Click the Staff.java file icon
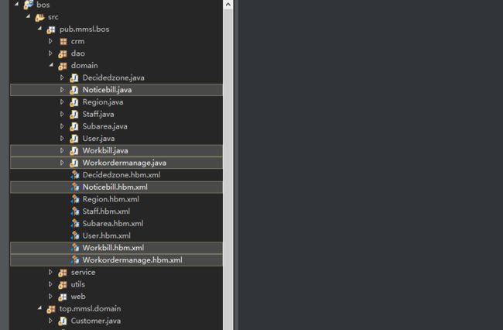Screen dimensions: 503x330 (74, 115)
